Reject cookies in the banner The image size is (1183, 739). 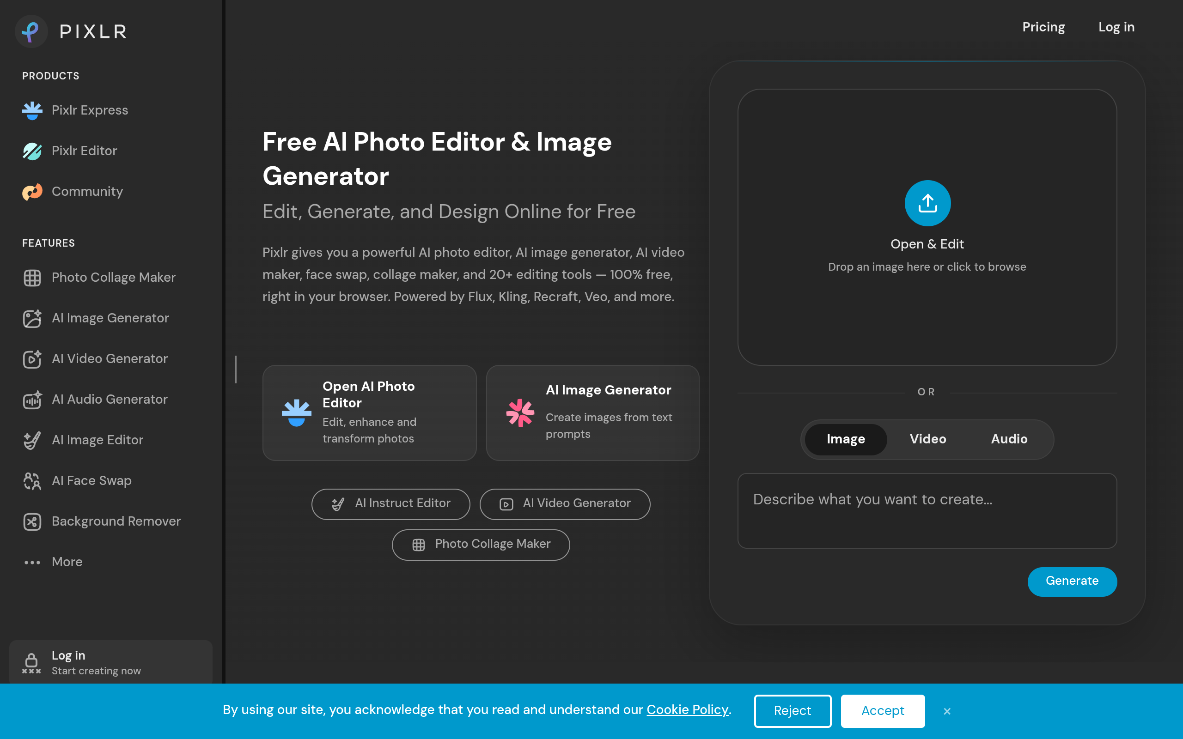pyautogui.click(x=793, y=711)
